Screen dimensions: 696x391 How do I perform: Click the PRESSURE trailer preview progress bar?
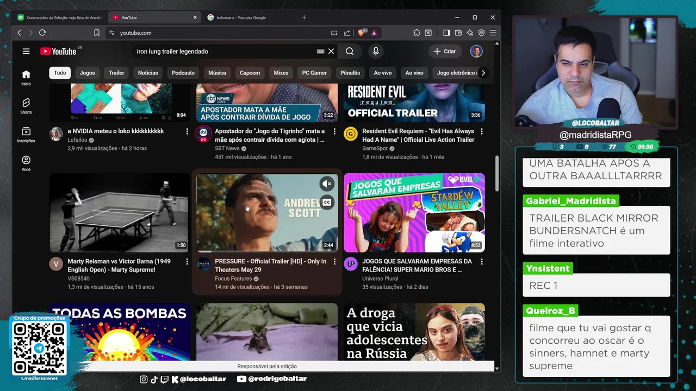[x=267, y=251]
